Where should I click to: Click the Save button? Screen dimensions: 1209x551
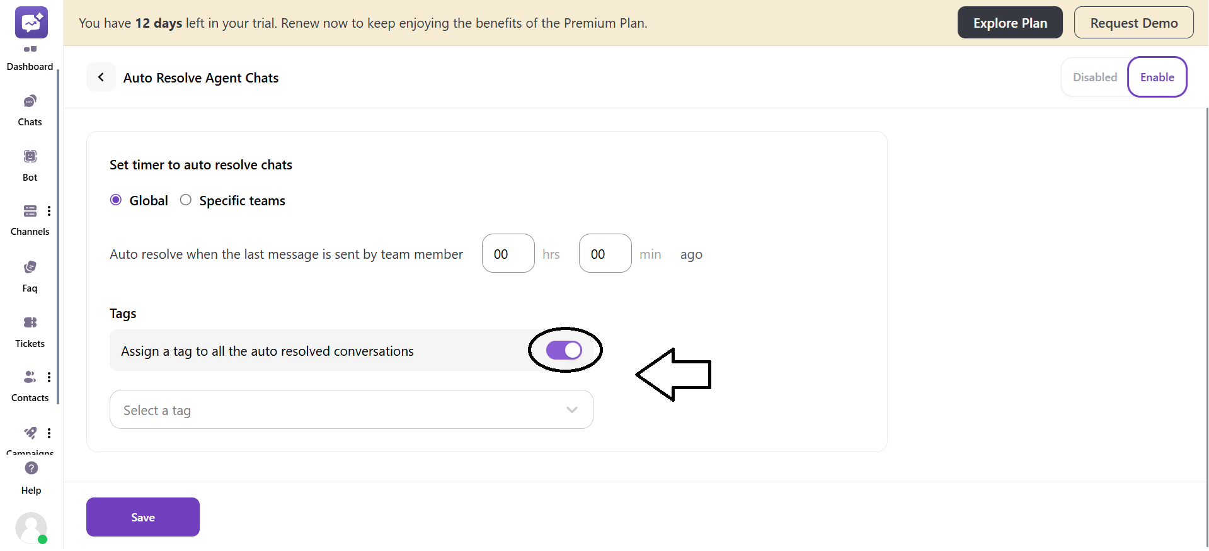[x=143, y=517]
